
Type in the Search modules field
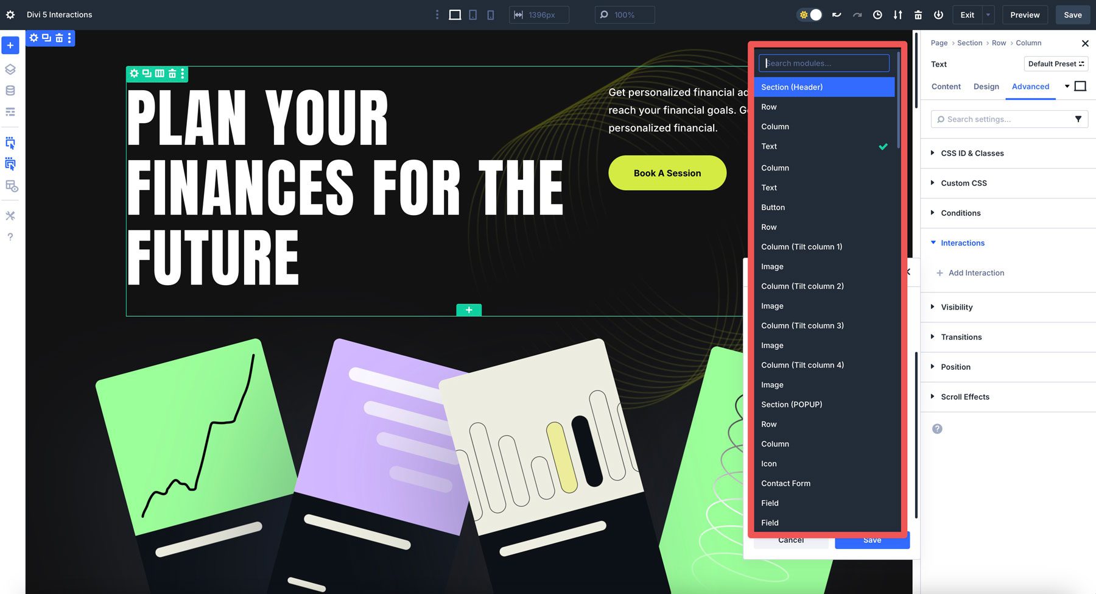pos(824,63)
